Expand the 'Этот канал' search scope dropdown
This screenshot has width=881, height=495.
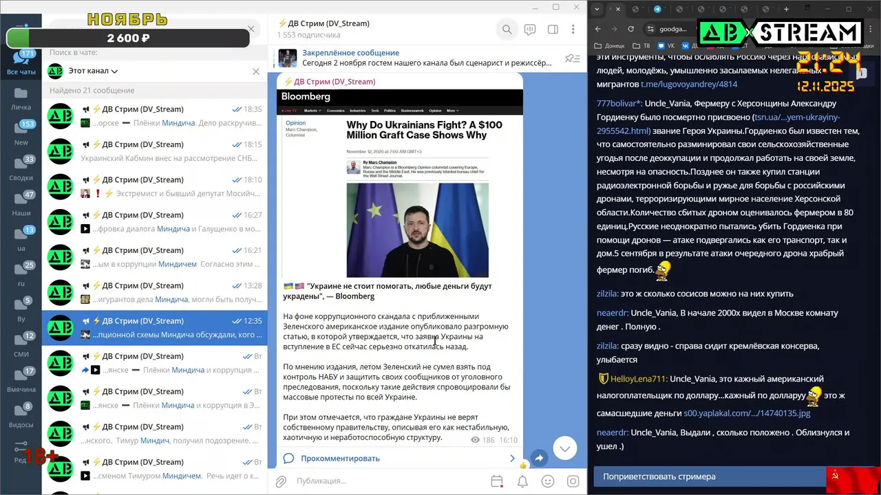click(x=93, y=71)
